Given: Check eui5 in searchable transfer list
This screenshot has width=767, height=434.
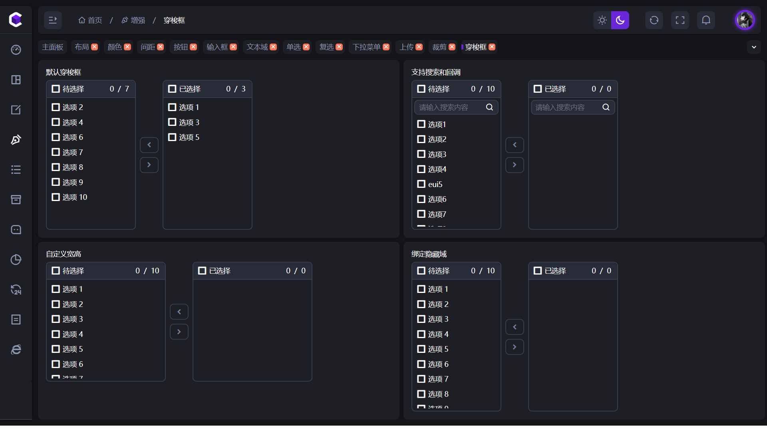Looking at the screenshot, I should click(x=421, y=184).
